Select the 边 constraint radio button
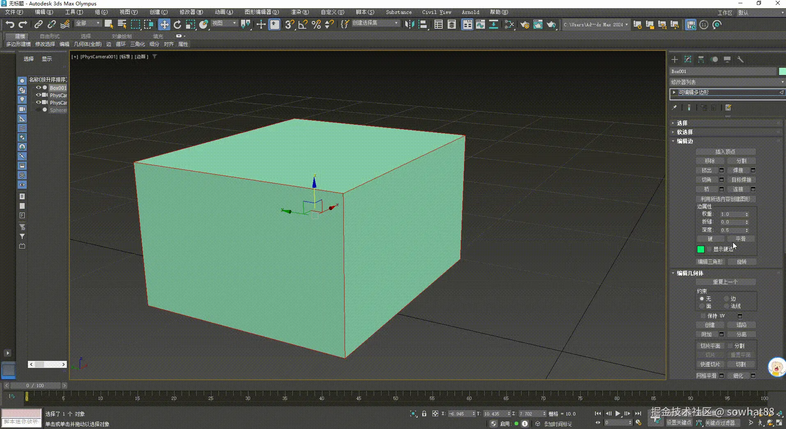This screenshot has height=429, width=786. tap(726, 299)
